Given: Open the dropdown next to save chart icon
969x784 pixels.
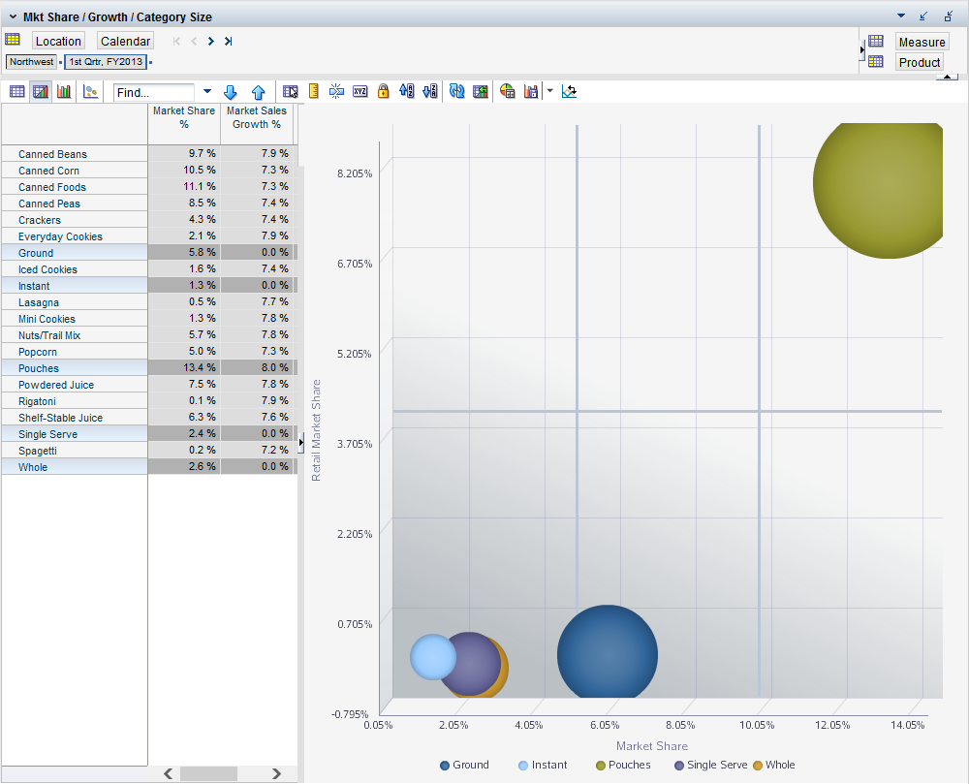Looking at the screenshot, I should [x=549, y=92].
